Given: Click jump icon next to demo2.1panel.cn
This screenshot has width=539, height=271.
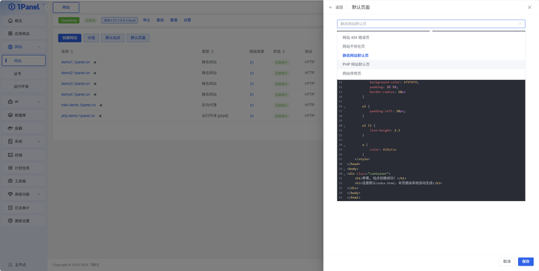Looking at the screenshot, I should pos(94,73).
